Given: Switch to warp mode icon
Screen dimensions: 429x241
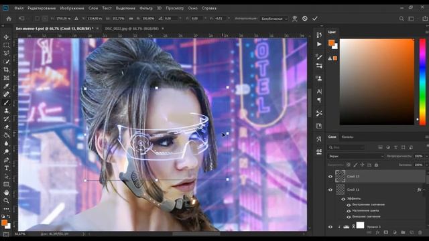Looking at the screenshot, I should pos(295,19).
